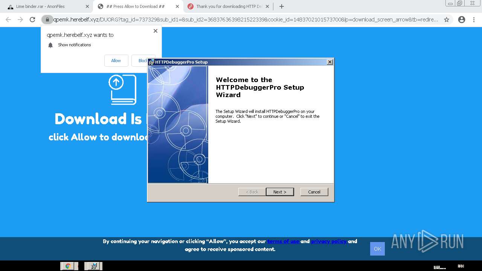Open the terms of use link
This screenshot has height=271, width=482.
tap(284, 241)
